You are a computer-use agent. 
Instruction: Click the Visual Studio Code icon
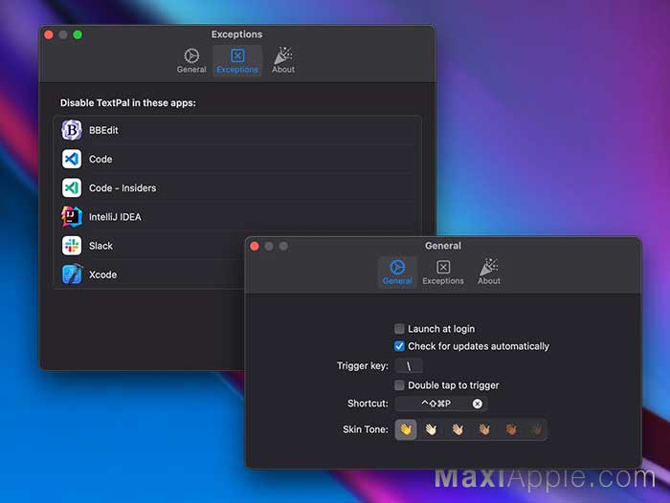[x=72, y=160]
